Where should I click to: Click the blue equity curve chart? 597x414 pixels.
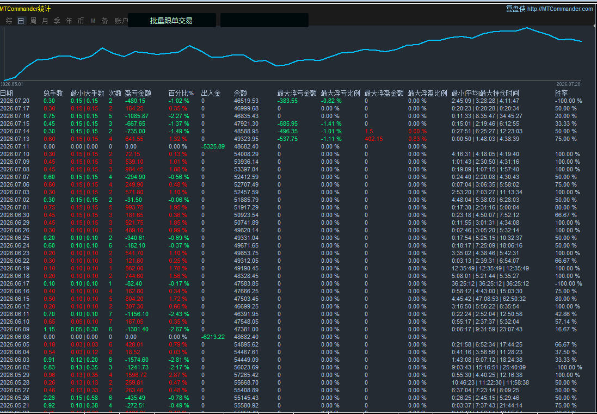pos(293,53)
